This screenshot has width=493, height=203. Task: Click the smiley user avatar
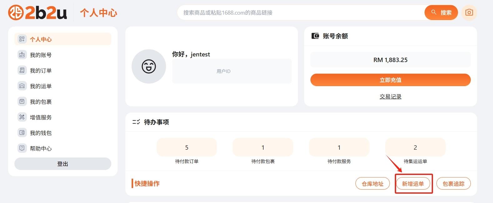pos(149,66)
